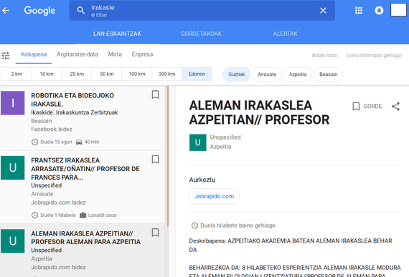Clear the search with the X icon
This screenshot has height=277, width=409.
[x=323, y=11]
